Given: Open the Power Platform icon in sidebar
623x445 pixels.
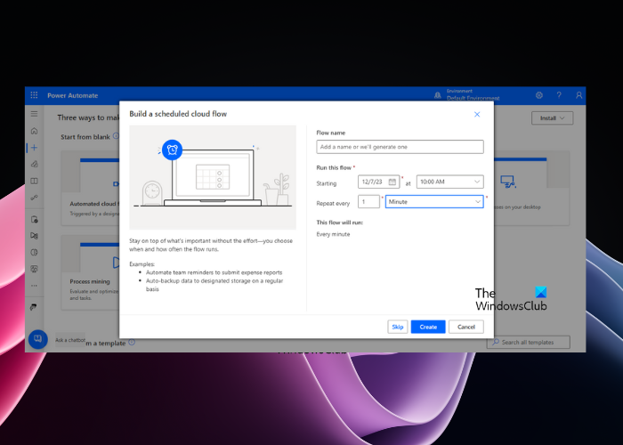Looking at the screenshot, I should click(x=34, y=307).
